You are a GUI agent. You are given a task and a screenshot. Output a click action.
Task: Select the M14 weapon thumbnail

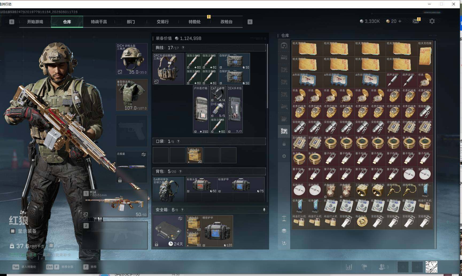click(x=115, y=203)
